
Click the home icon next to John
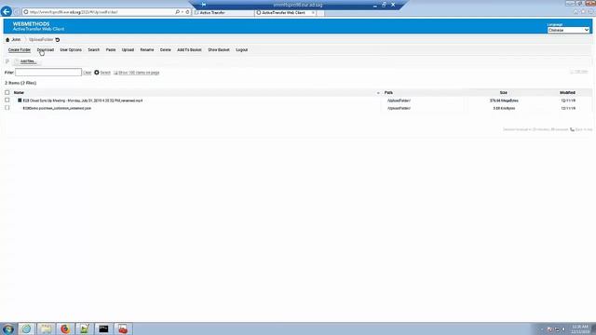click(7, 39)
